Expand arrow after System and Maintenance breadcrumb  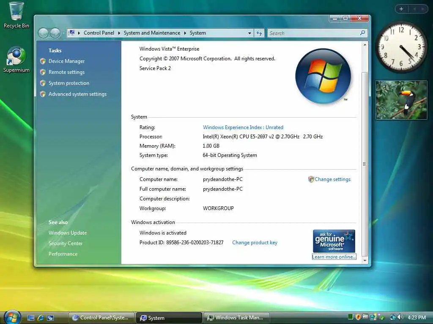pyautogui.click(x=185, y=33)
